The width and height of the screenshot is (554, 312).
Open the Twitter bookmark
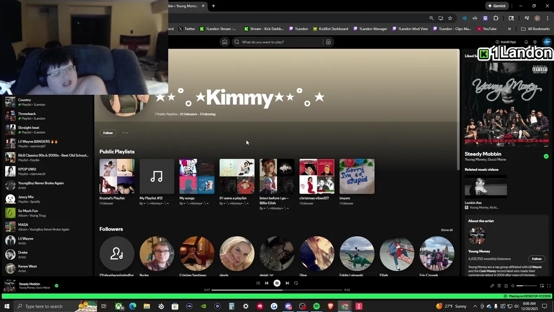click(x=187, y=29)
